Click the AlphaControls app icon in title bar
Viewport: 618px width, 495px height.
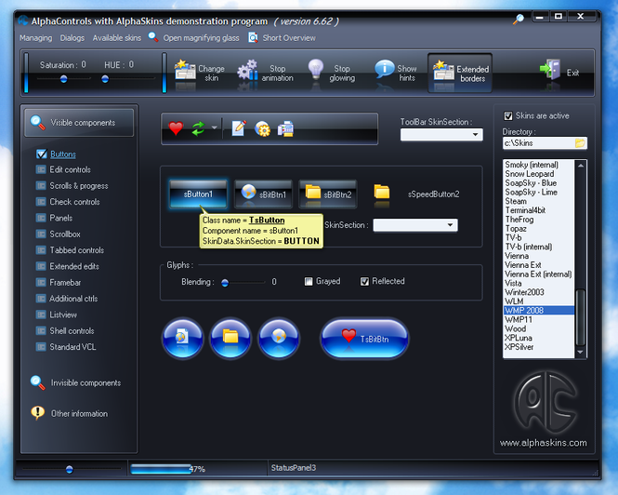click(23, 20)
